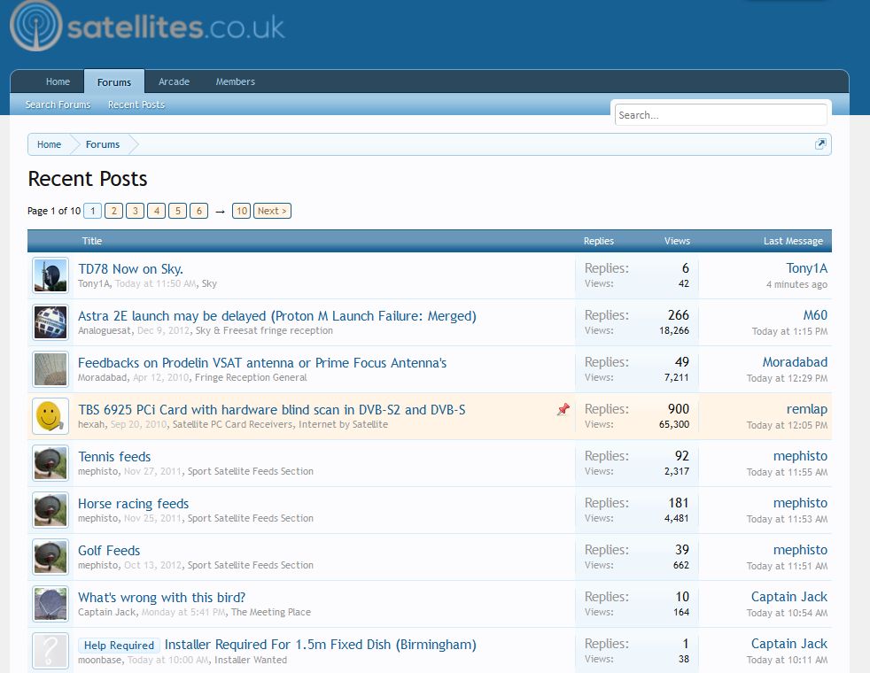Open thread 'Astra 2E launch may be delayed'
The image size is (870, 673).
tap(277, 316)
